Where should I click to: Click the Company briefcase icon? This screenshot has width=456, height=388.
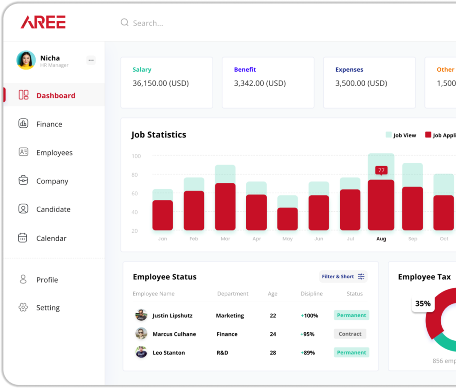[x=23, y=181]
